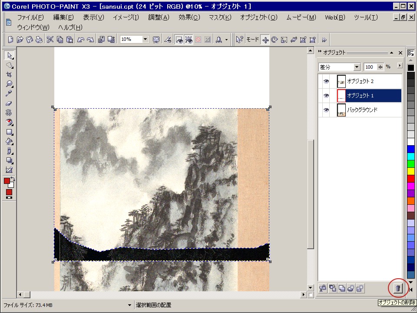Select the skew mode parallelogram icon

pos(294,40)
